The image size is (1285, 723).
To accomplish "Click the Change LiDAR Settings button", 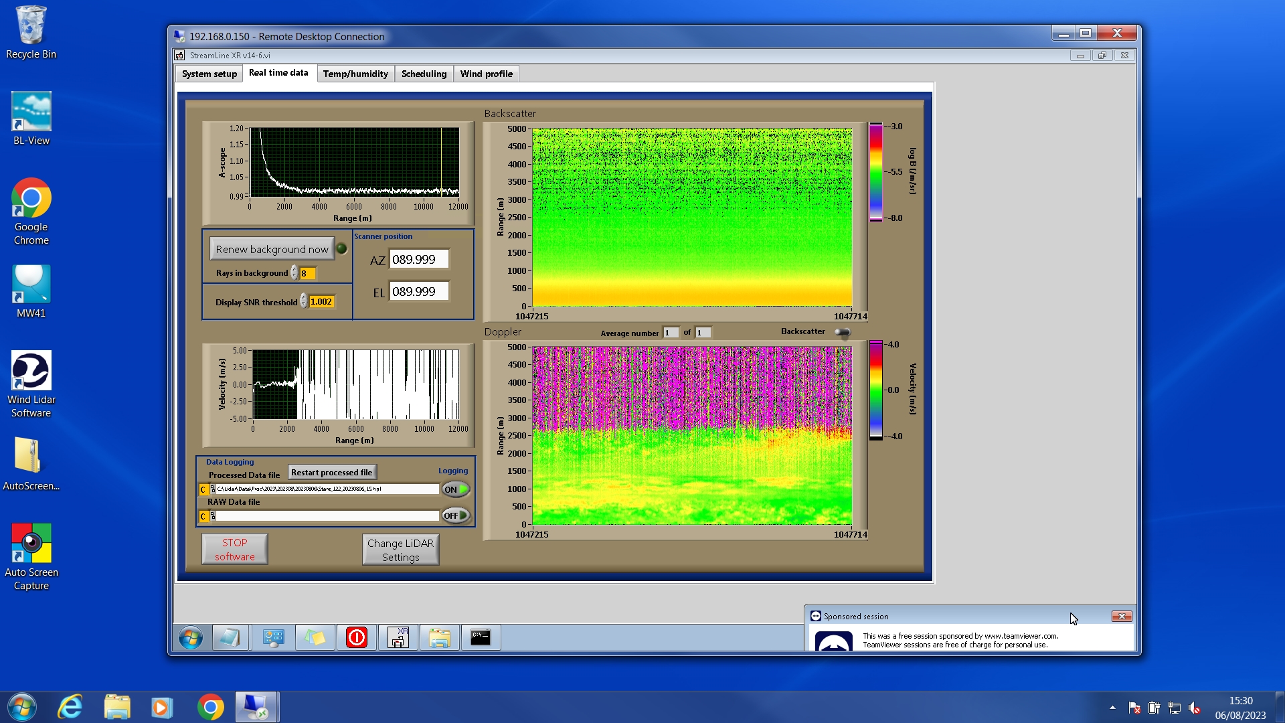I will pyautogui.click(x=400, y=550).
